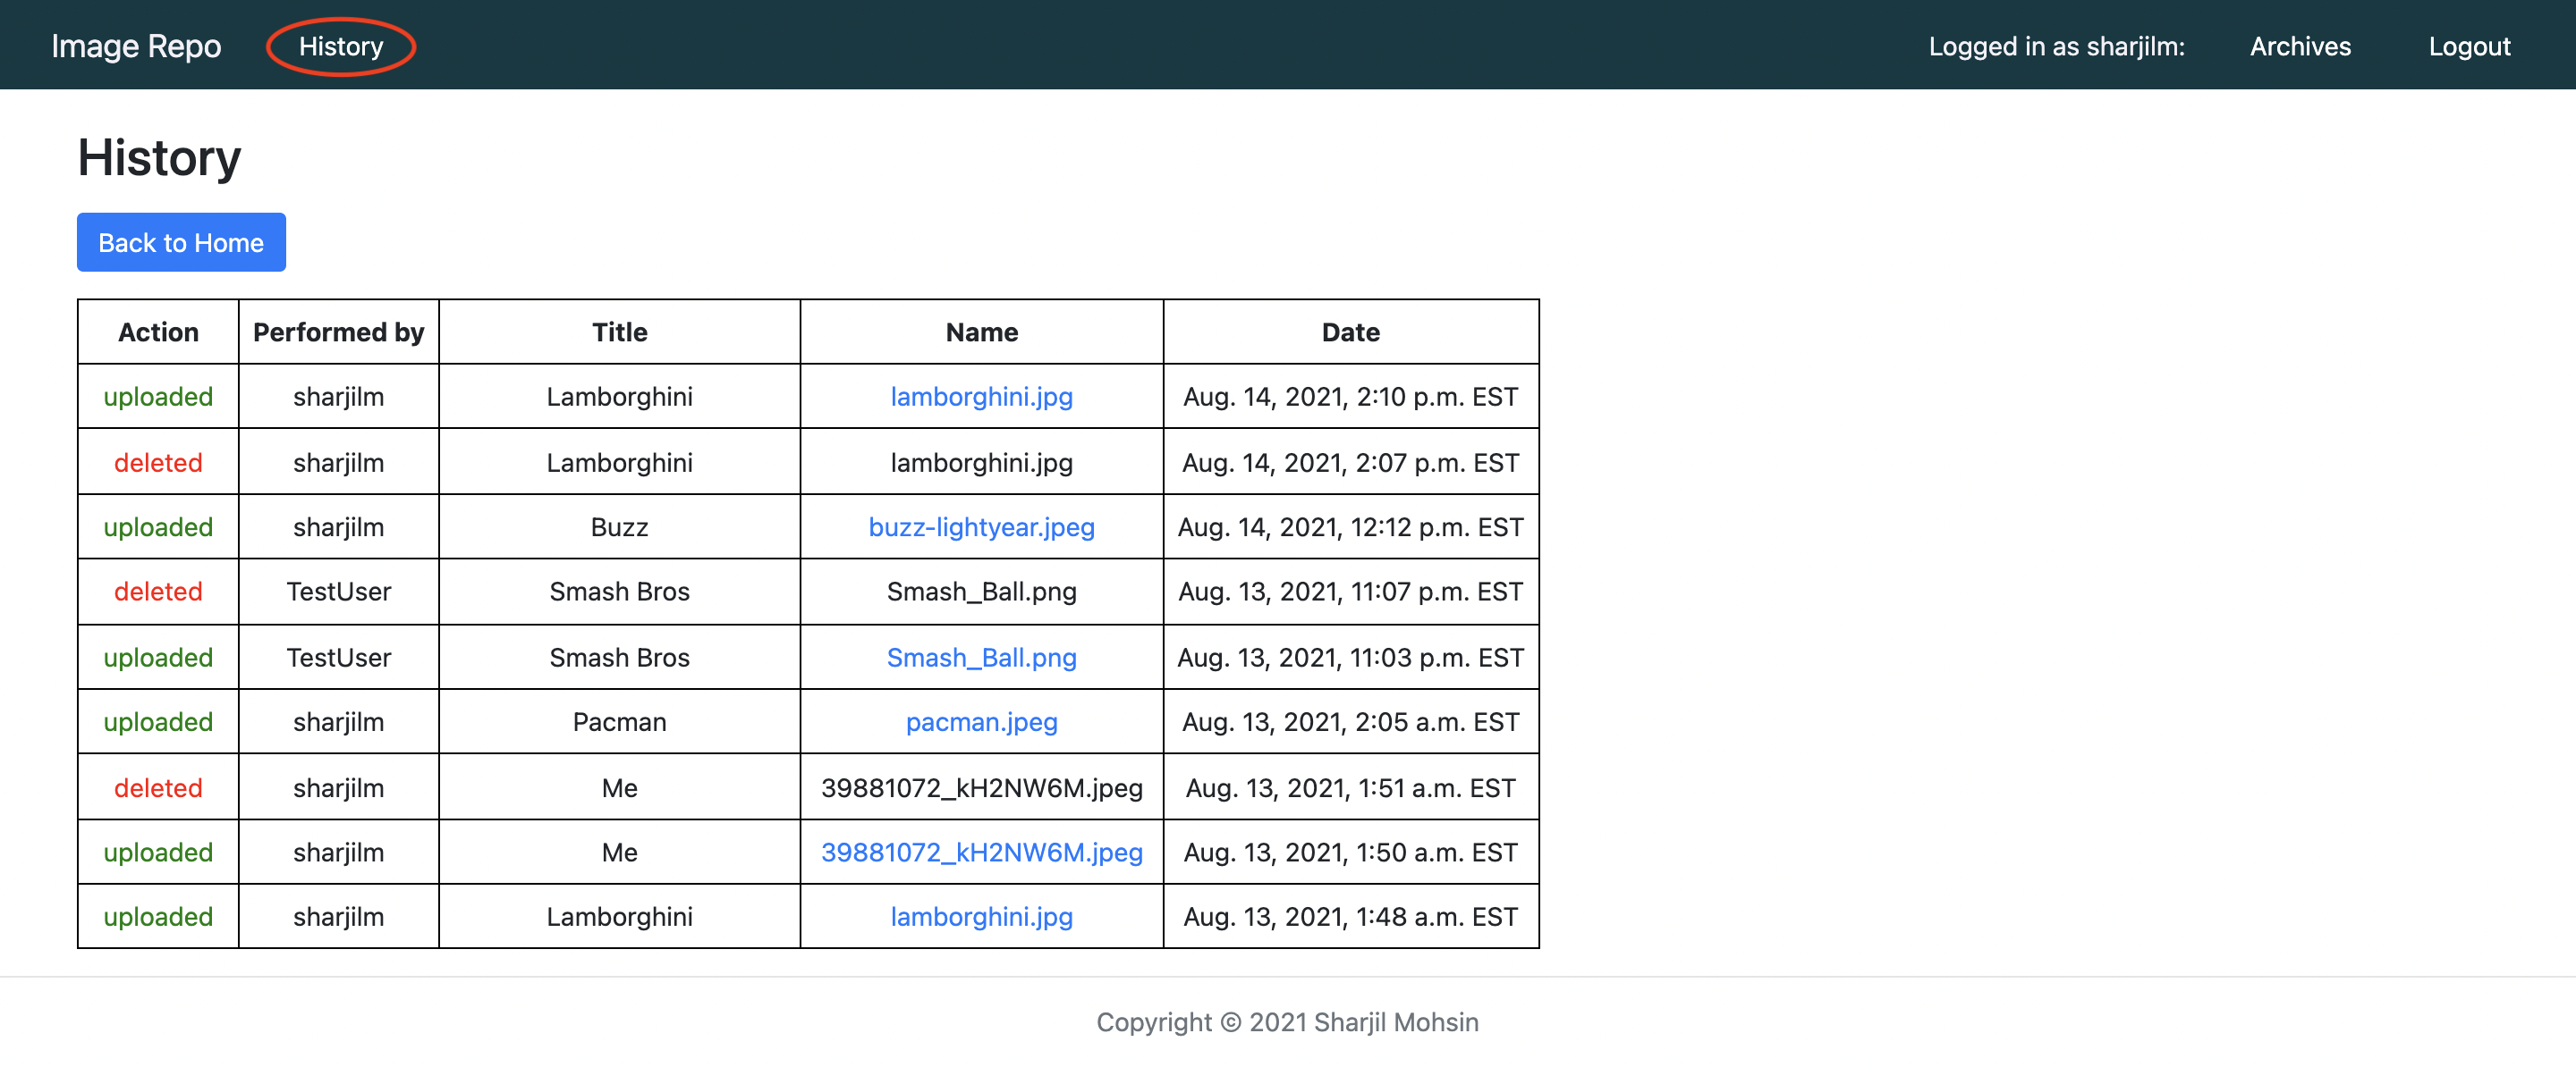Click the Title column header
This screenshot has width=2576, height=1067.
pos(619,332)
